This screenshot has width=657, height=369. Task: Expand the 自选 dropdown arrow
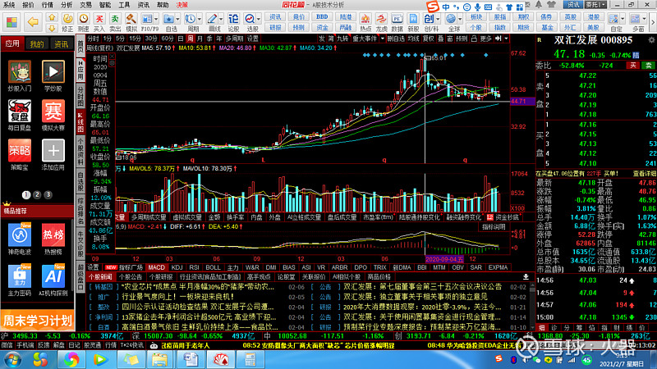(x=177, y=19)
